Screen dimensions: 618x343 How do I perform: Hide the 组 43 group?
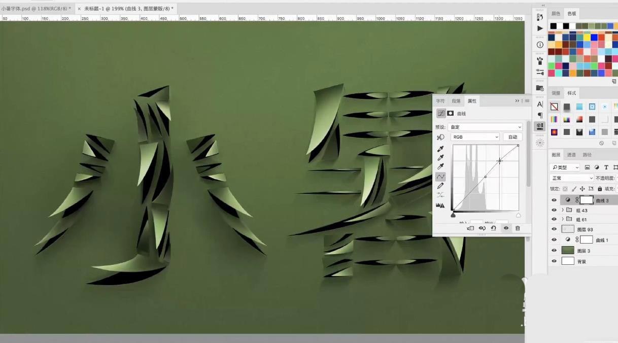554,210
